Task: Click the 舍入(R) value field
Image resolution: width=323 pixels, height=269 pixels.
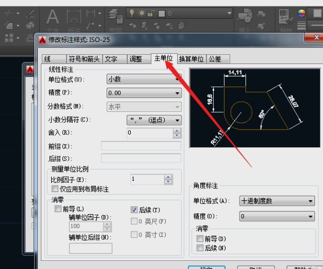Action: [x=150, y=133]
